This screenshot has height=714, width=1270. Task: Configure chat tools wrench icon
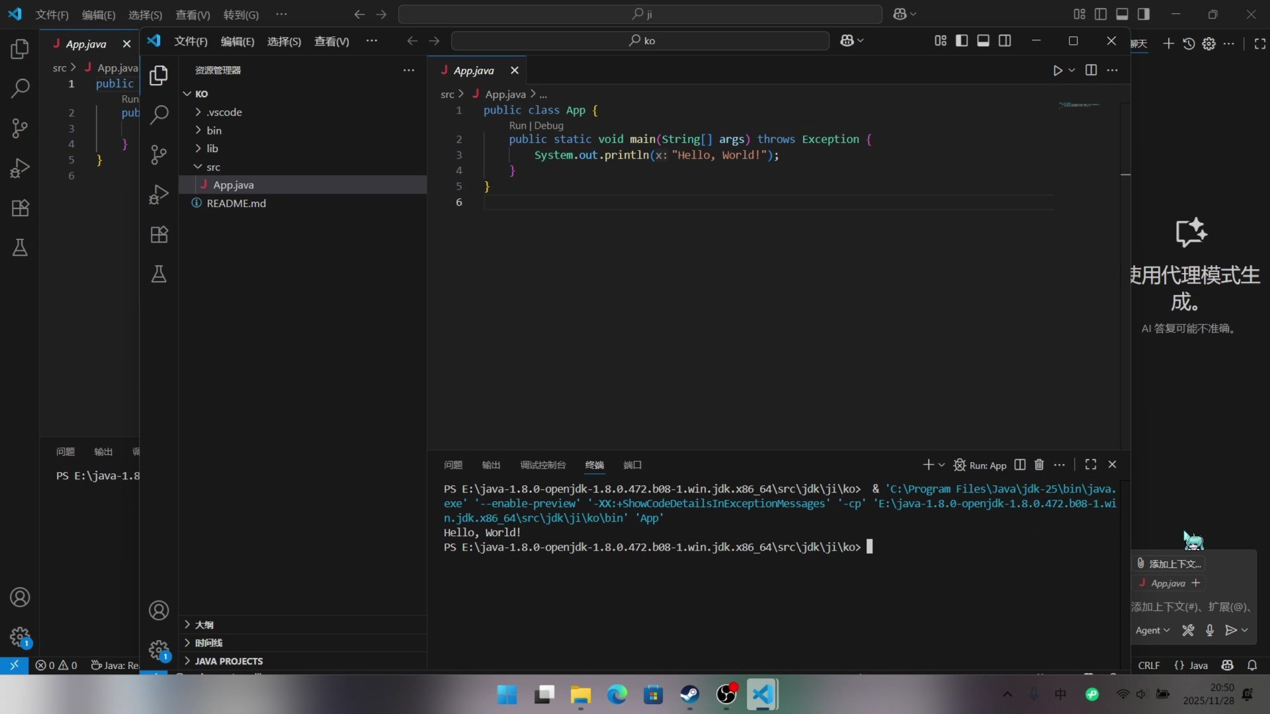coord(1188,631)
